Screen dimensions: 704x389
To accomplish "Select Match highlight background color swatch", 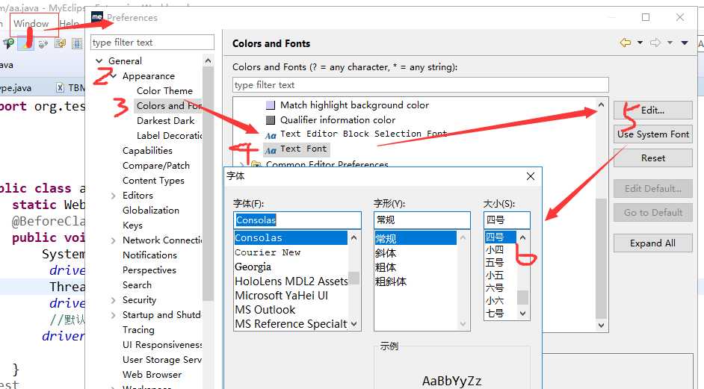I will pyautogui.click(x=271, y=105).
